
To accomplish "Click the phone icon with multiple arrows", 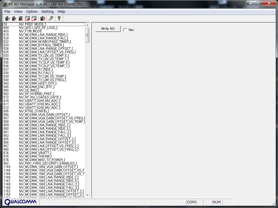I will point(21,19).
